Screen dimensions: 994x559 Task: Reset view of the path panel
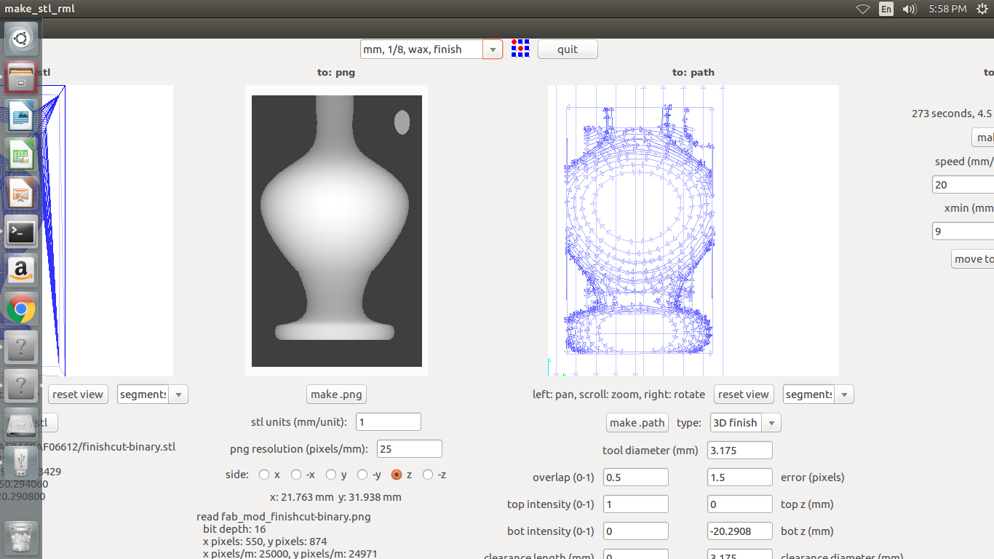click(743, 395)
